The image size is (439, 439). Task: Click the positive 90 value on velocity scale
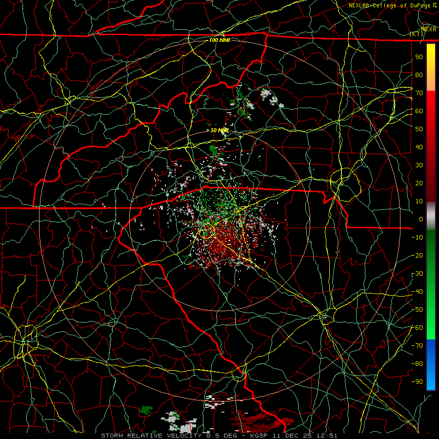pos(419,57)
